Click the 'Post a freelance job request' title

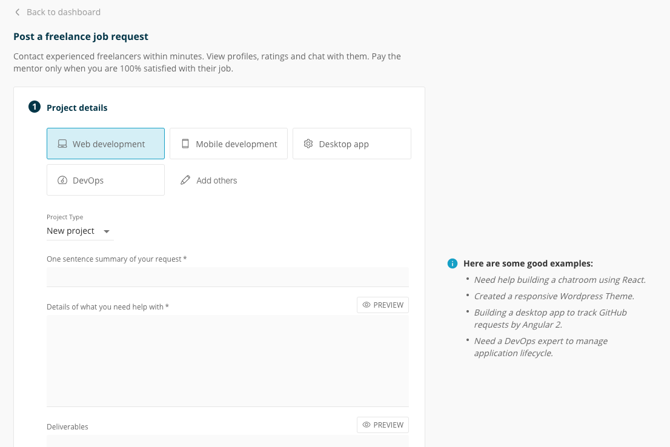(x=81, y=36)
